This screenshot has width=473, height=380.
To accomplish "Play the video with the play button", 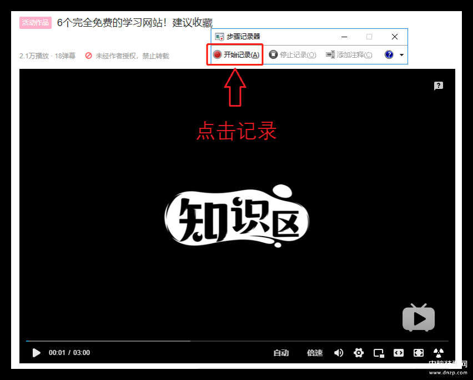I will (36, 353).
